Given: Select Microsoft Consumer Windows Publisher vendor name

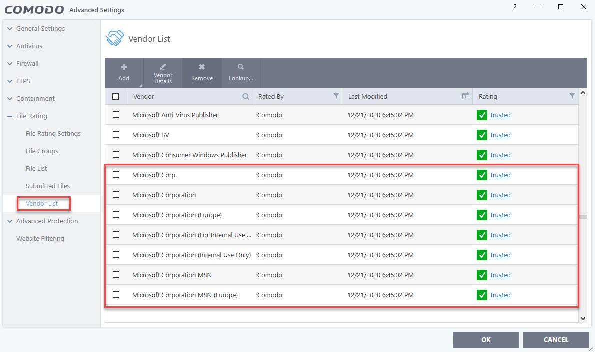Looking at the screenshot, I should 190,155.
